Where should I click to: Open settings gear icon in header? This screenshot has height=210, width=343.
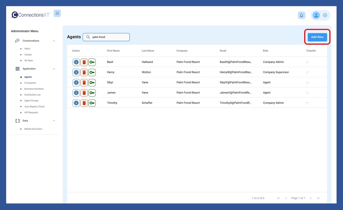click(x=325, y=15)
